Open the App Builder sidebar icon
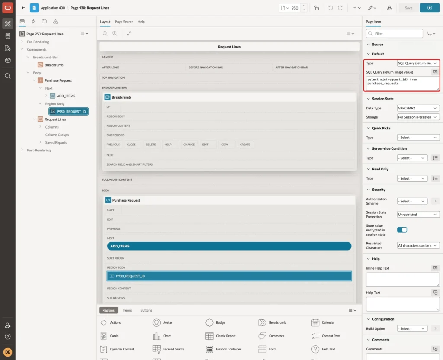The height and width of the screenshot is (360, 443). tap(8, 24)
